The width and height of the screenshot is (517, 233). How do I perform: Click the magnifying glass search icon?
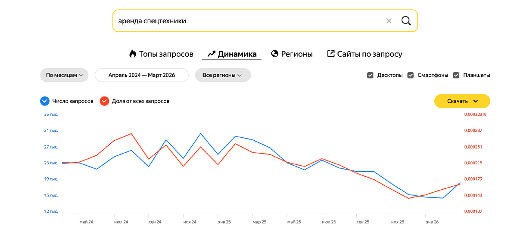406,21
